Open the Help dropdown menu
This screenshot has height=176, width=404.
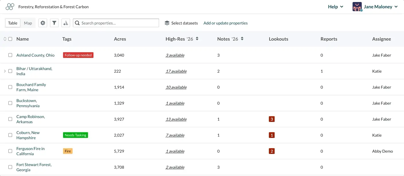pyautogui.click(x=336, y=7)
